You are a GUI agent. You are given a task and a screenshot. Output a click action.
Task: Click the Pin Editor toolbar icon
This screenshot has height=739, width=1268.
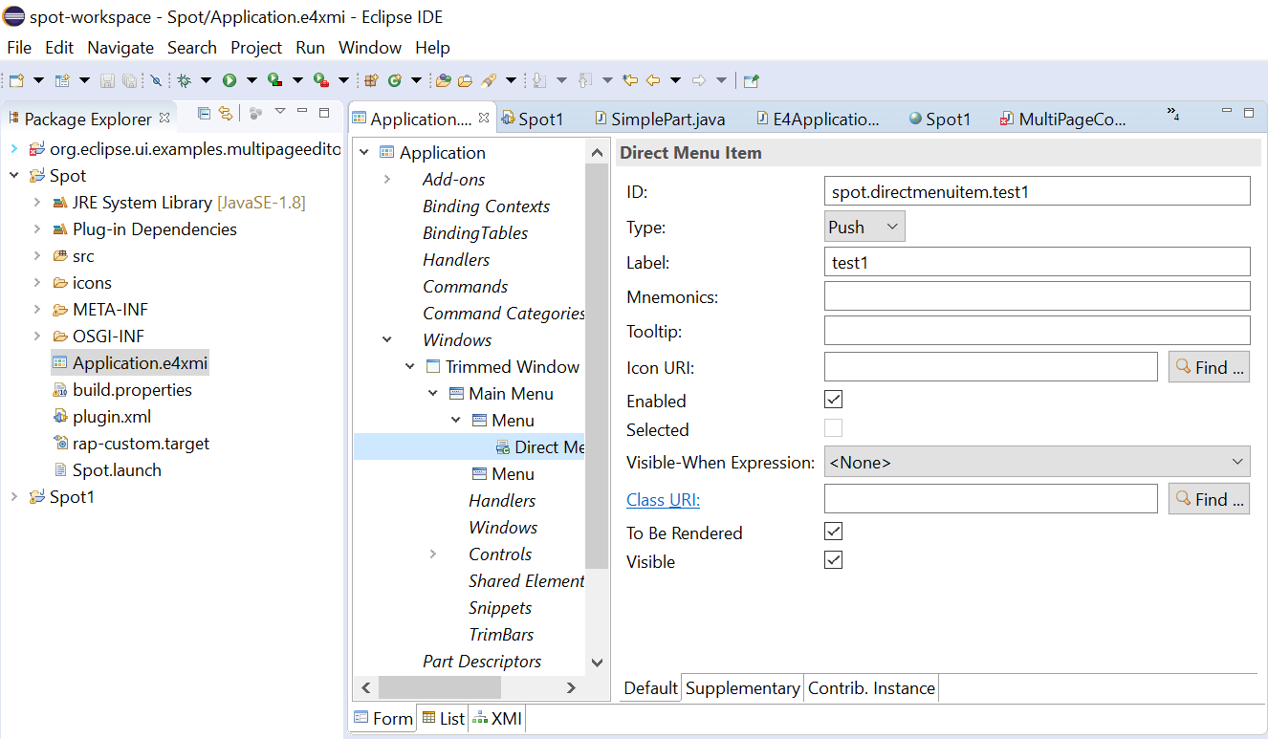(751, 80)
